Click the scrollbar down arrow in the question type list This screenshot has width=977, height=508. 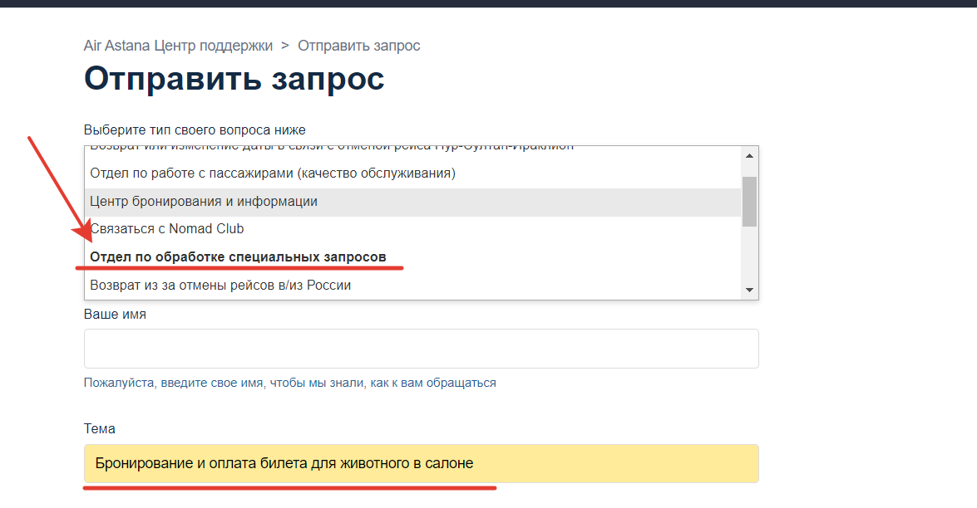coord(748,290)
